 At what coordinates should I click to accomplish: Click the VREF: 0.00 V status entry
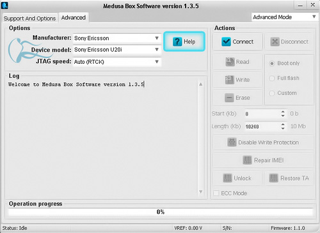click(188, 228)
